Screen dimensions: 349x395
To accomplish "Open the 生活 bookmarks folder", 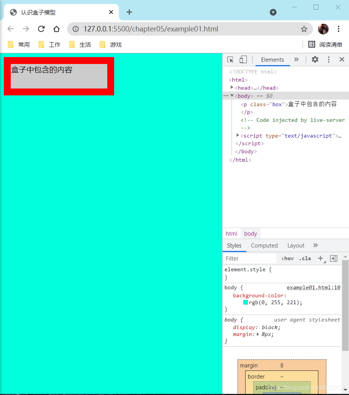I will pyautogui.click(x=80, y=44).
